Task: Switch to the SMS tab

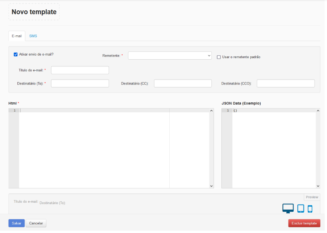Action: tap(33, 36)
